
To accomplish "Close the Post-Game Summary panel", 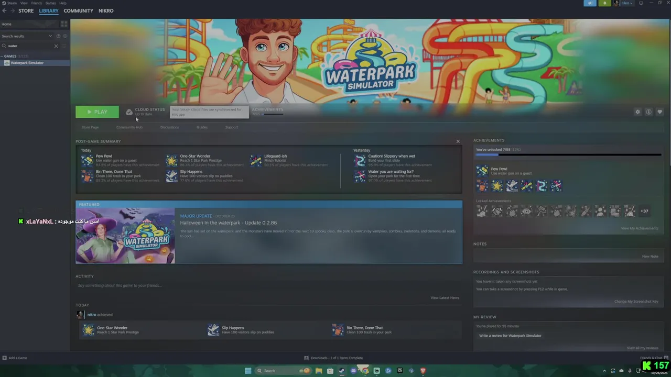I will click(x=458, y=141).
